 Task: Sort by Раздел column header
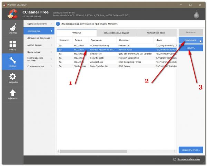[x=80, y=40]
